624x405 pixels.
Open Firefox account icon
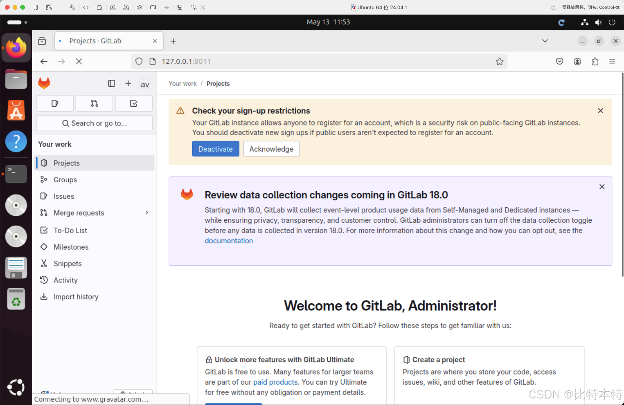(x=577, y=61)
